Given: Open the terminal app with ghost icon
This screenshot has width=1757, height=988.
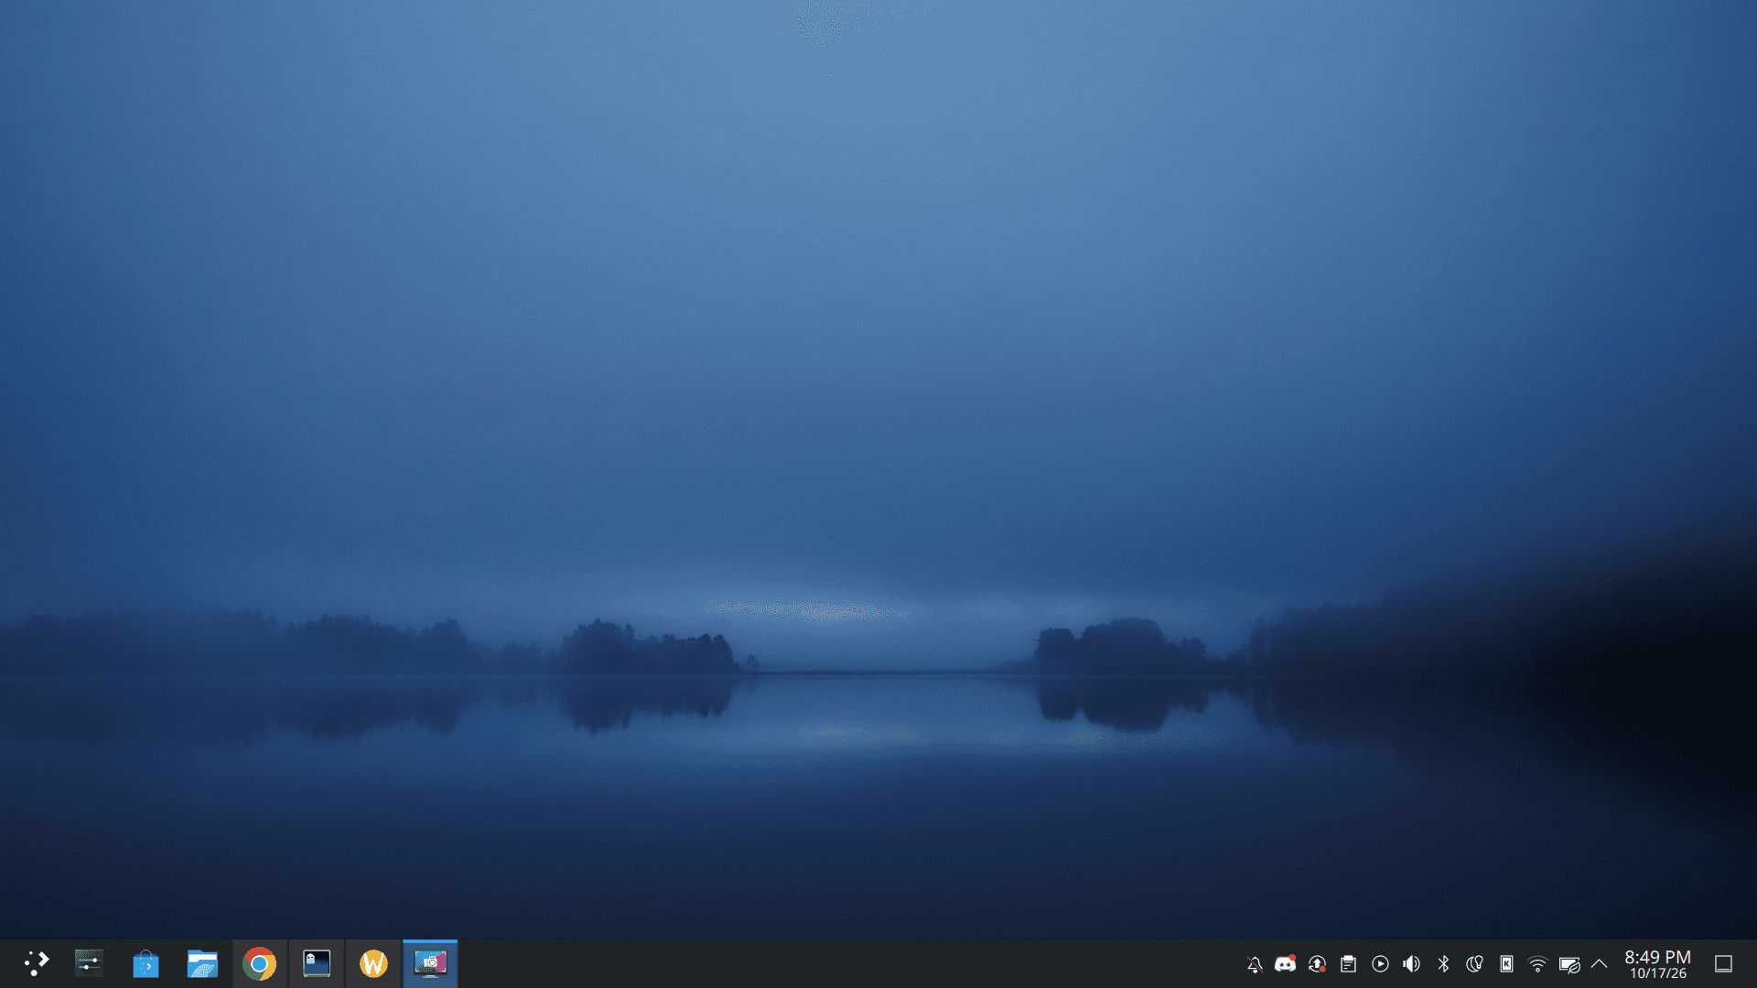Looking at the screenshot, I should pyautogui.click(x=317, y=963).
